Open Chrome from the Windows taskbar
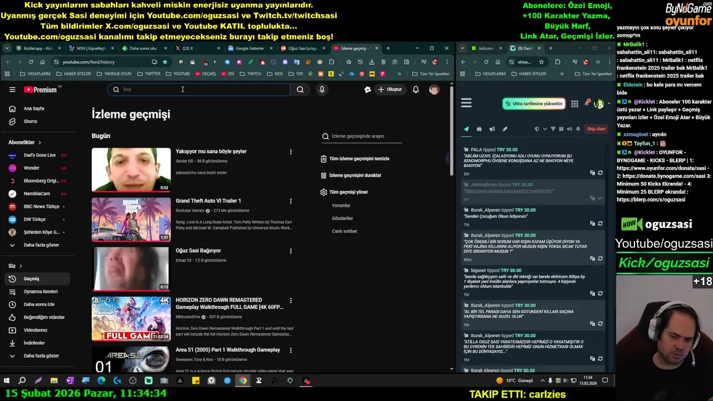The image size is (713, 401). click(x=243, y=381)
